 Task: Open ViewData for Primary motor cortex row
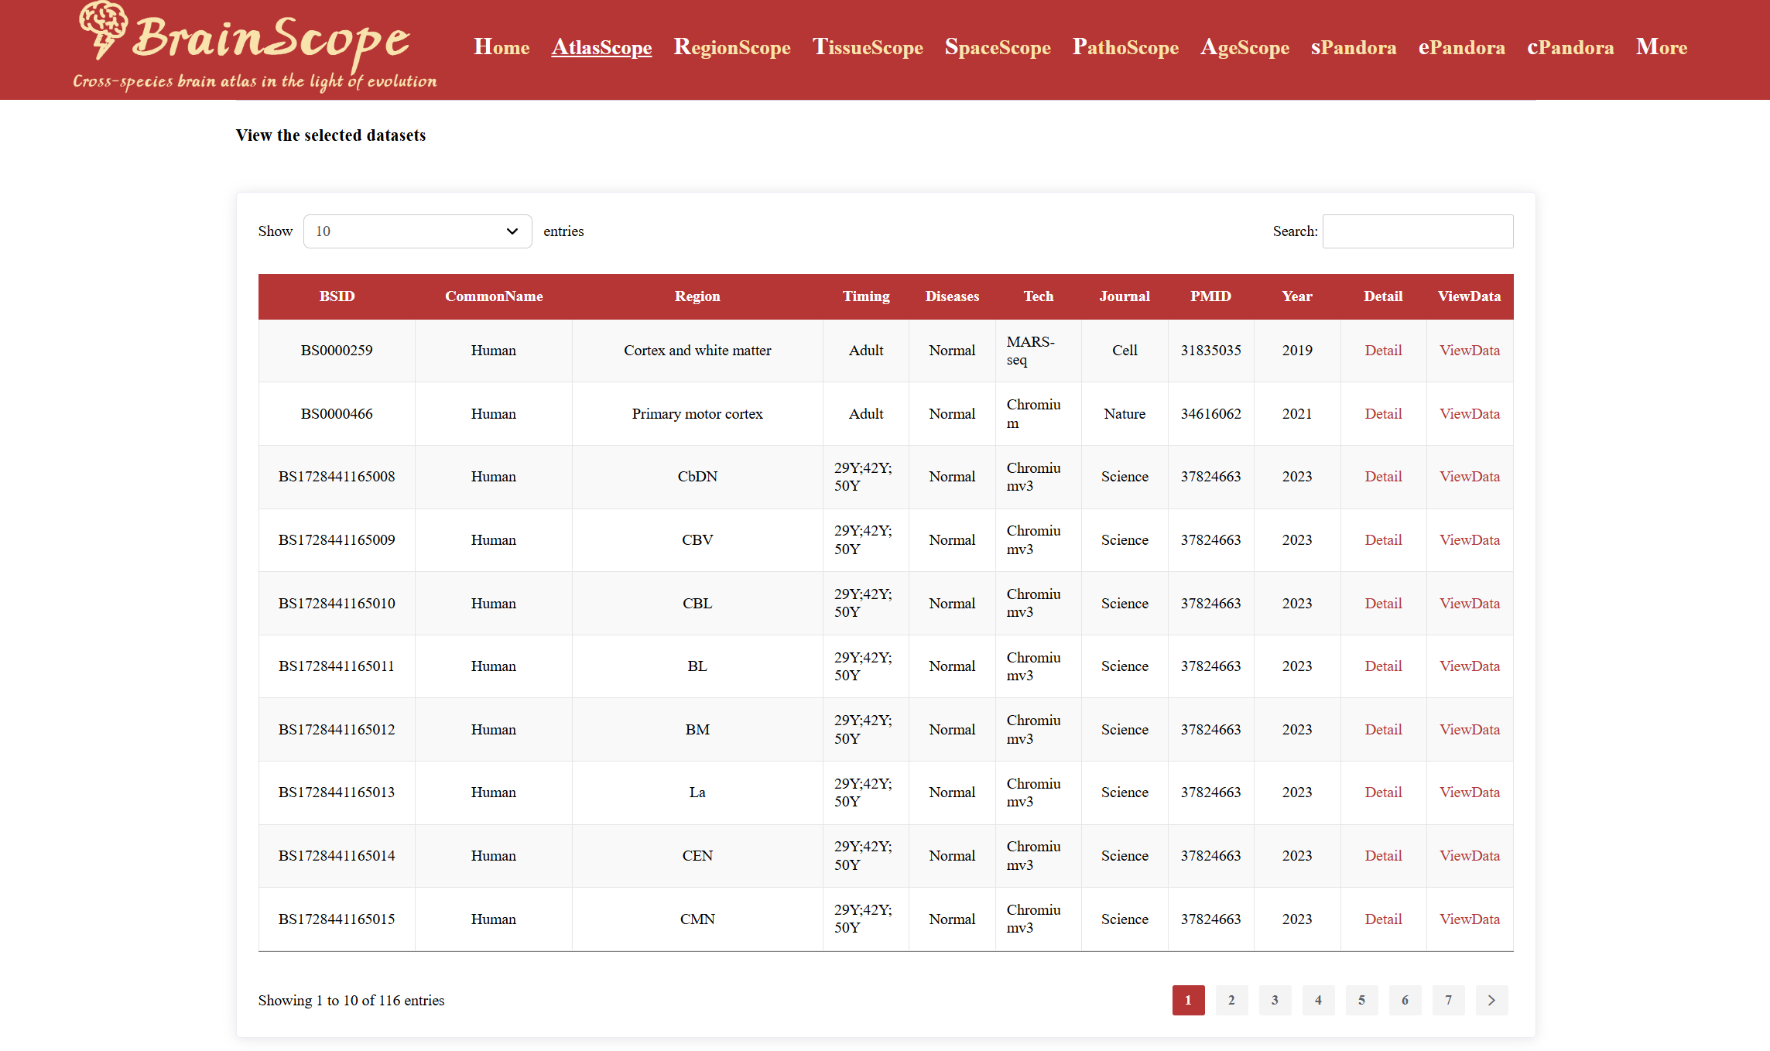pos(1470,414)
